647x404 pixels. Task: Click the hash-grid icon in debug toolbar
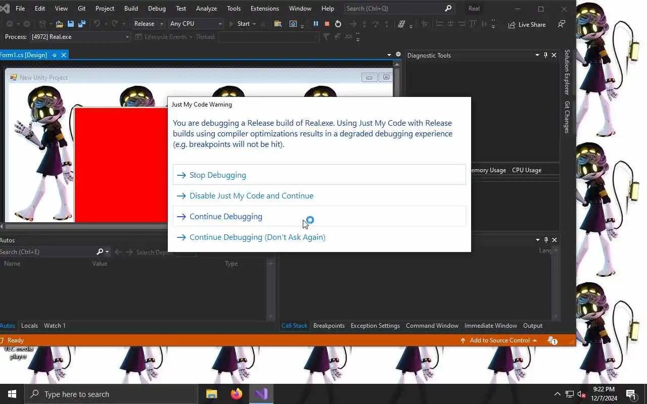(x=402, y=24)
